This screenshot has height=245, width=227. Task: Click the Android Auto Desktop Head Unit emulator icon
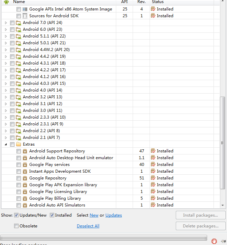coord(25,158)
